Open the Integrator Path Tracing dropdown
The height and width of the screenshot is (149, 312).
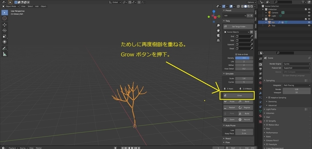[296, 85]
